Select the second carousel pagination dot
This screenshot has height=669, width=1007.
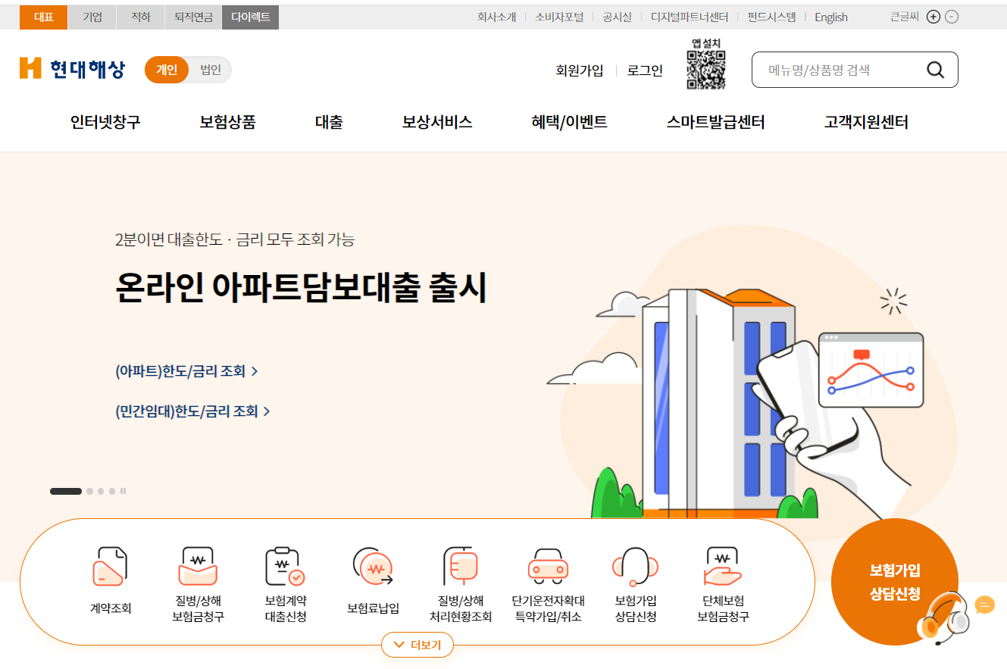[89, 491]
